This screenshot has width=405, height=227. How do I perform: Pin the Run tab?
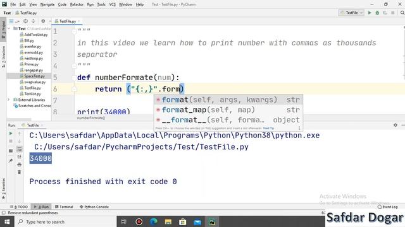click(11, 161)
